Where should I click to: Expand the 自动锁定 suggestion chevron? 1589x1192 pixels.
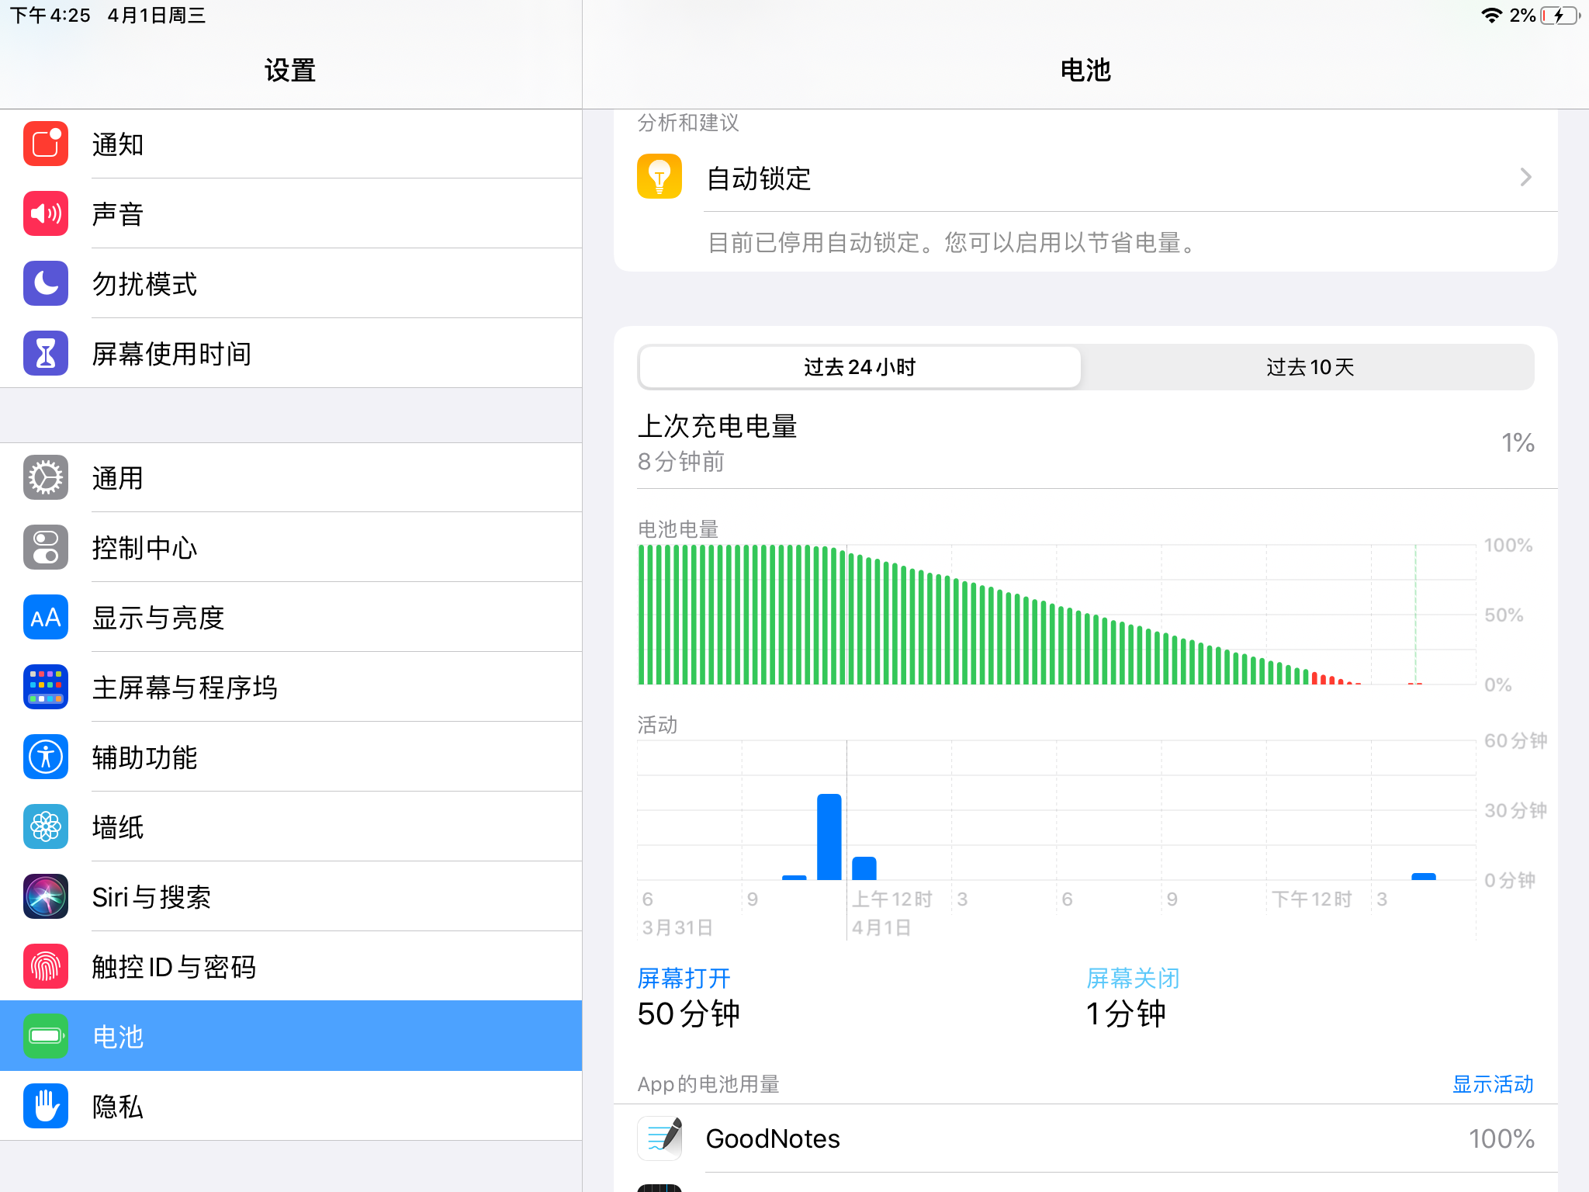(1525, 178)
